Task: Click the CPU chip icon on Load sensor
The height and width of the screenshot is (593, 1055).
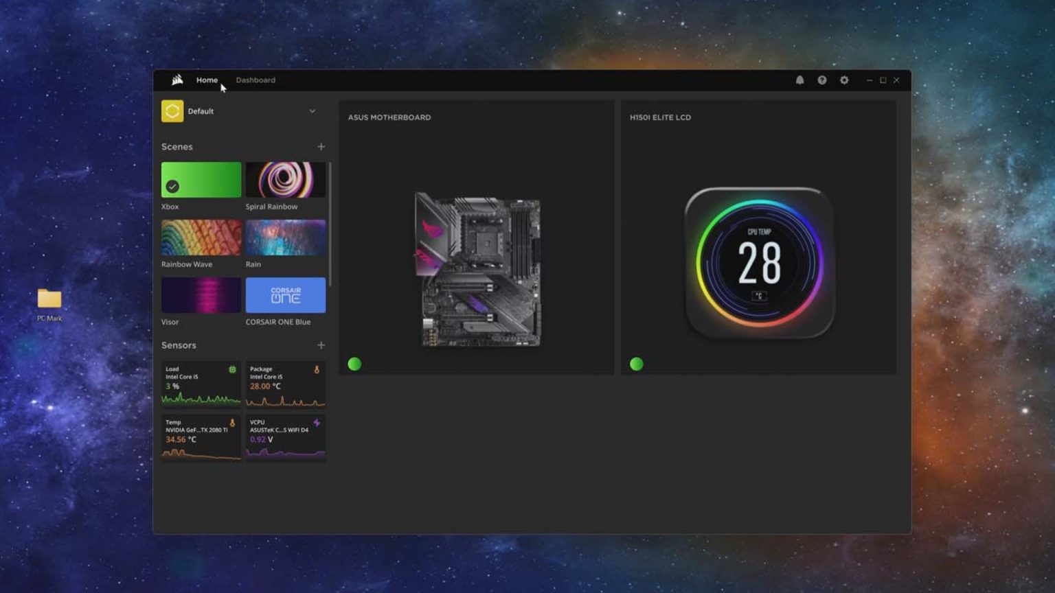Action: pyautogui.click(x=232, y=369)
